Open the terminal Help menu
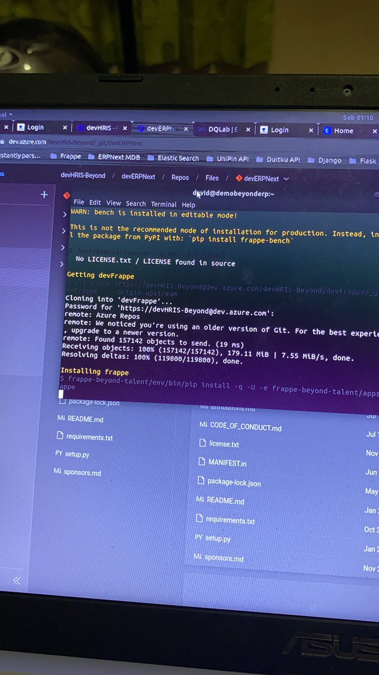Viewport: 379px width, 675px height. (x=188, y=205)
